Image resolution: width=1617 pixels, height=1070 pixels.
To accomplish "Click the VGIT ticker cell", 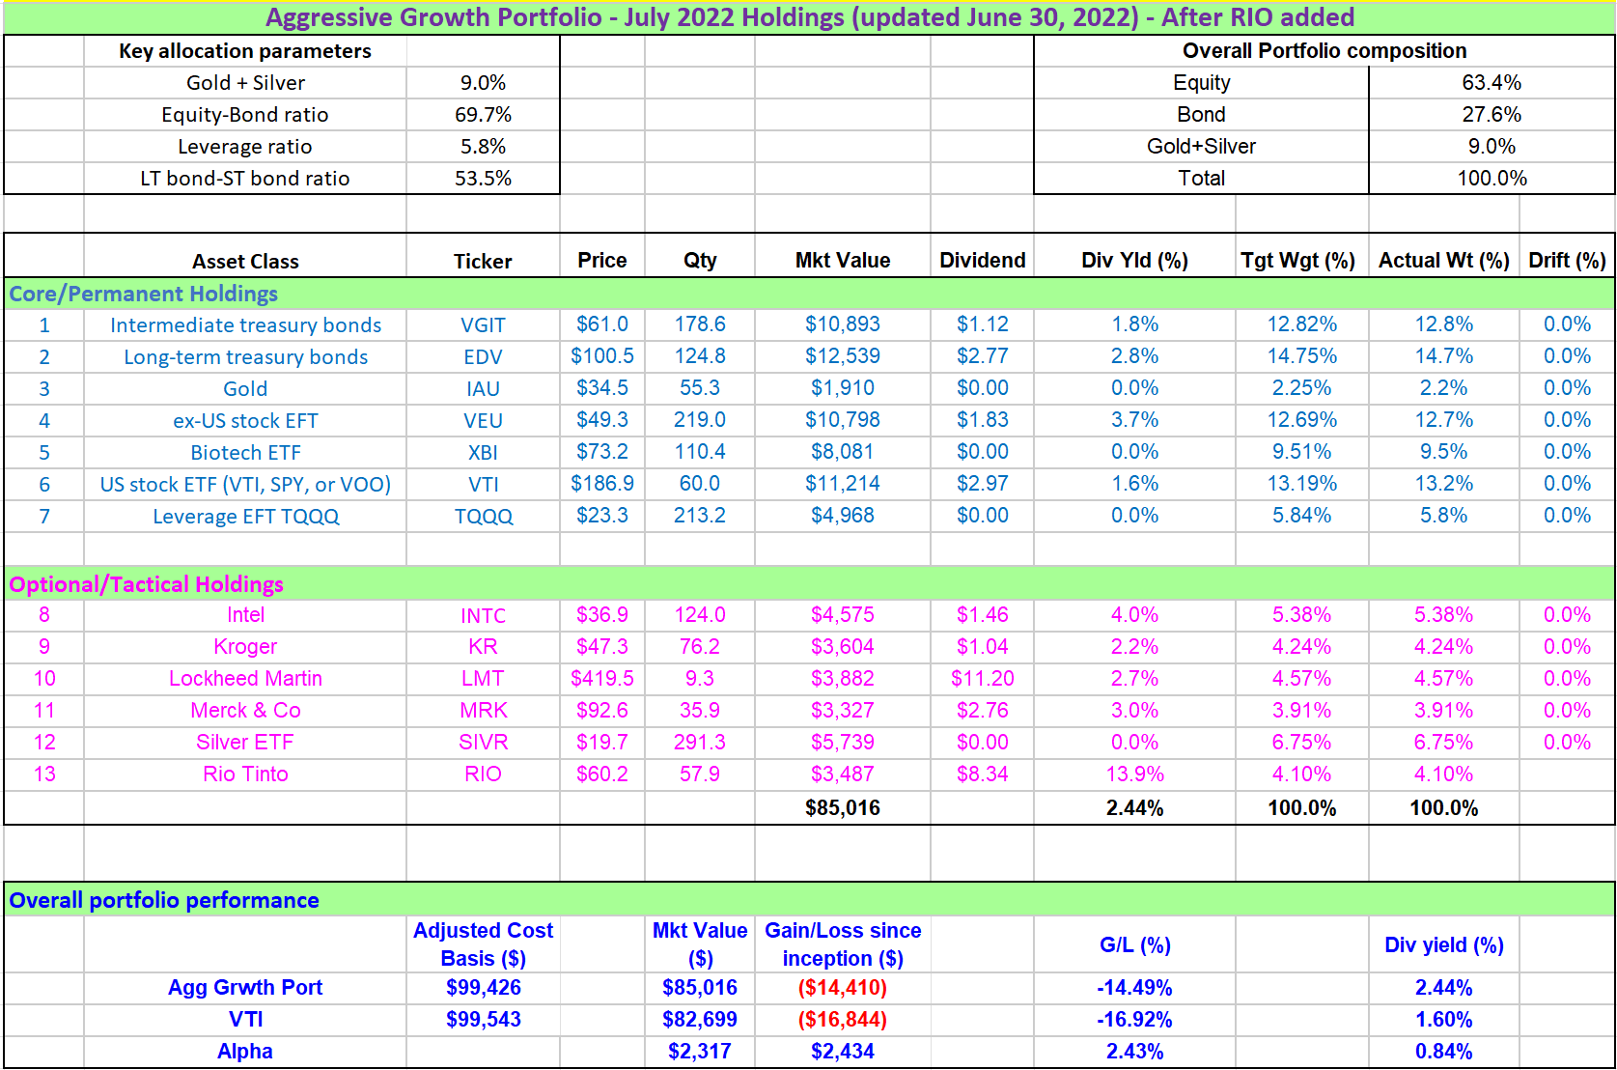I will [x=483, y=325].
